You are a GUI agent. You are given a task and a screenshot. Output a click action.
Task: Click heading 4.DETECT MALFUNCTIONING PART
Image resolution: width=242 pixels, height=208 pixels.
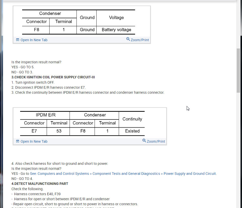(x=40, y=184)
